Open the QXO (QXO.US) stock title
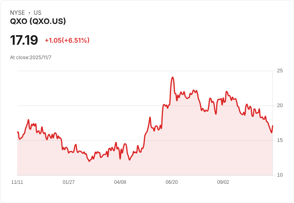 38,21
